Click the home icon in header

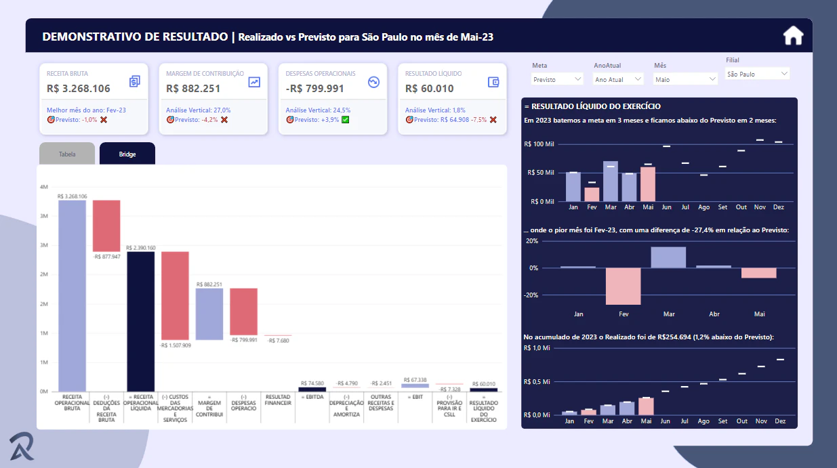793,35
